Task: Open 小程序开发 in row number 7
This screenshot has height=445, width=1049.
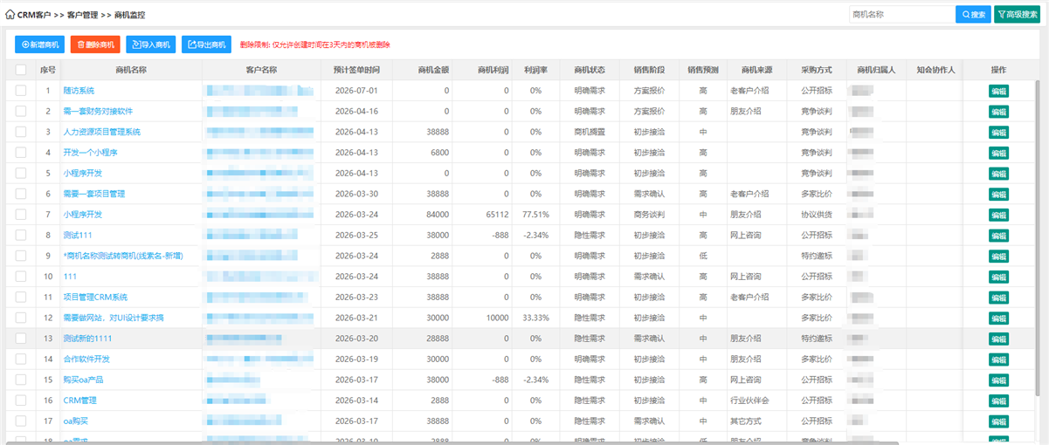Action: point(83,215)
